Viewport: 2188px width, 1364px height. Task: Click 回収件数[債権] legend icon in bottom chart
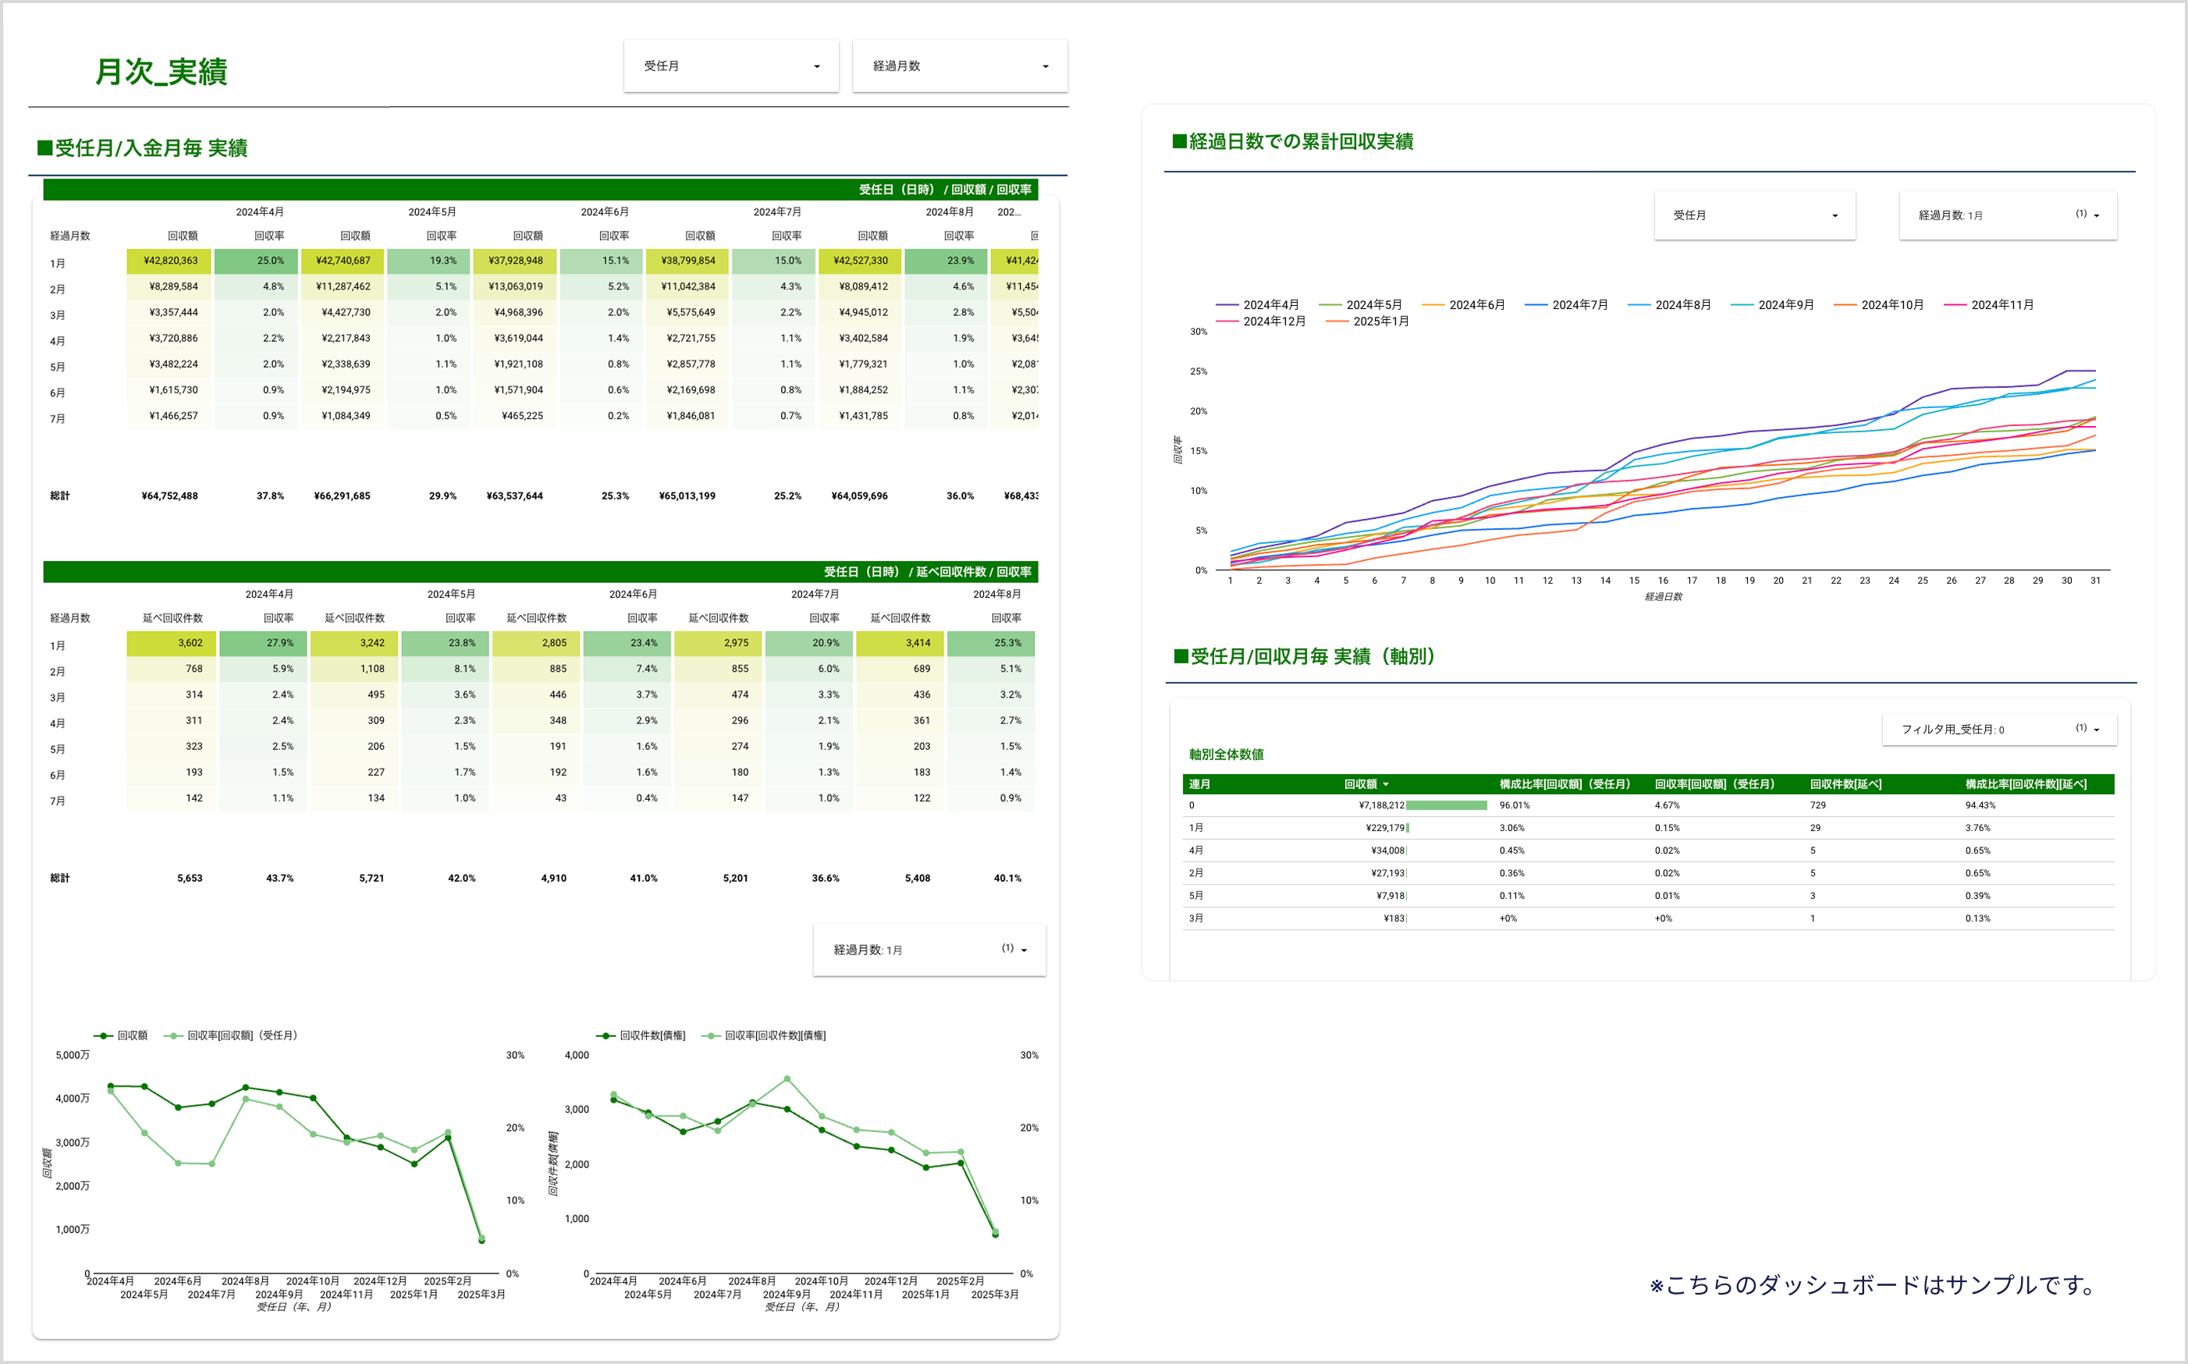coord(606,1035)
